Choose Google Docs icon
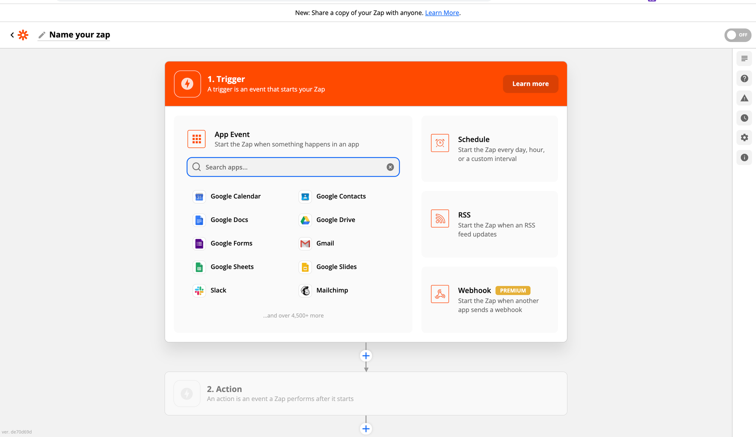The height and width of the screenshot is (437, 756). coord(199,220)
